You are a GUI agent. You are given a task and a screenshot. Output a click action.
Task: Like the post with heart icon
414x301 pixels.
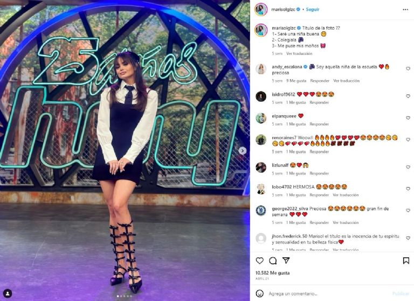click(x=259, y=261)
